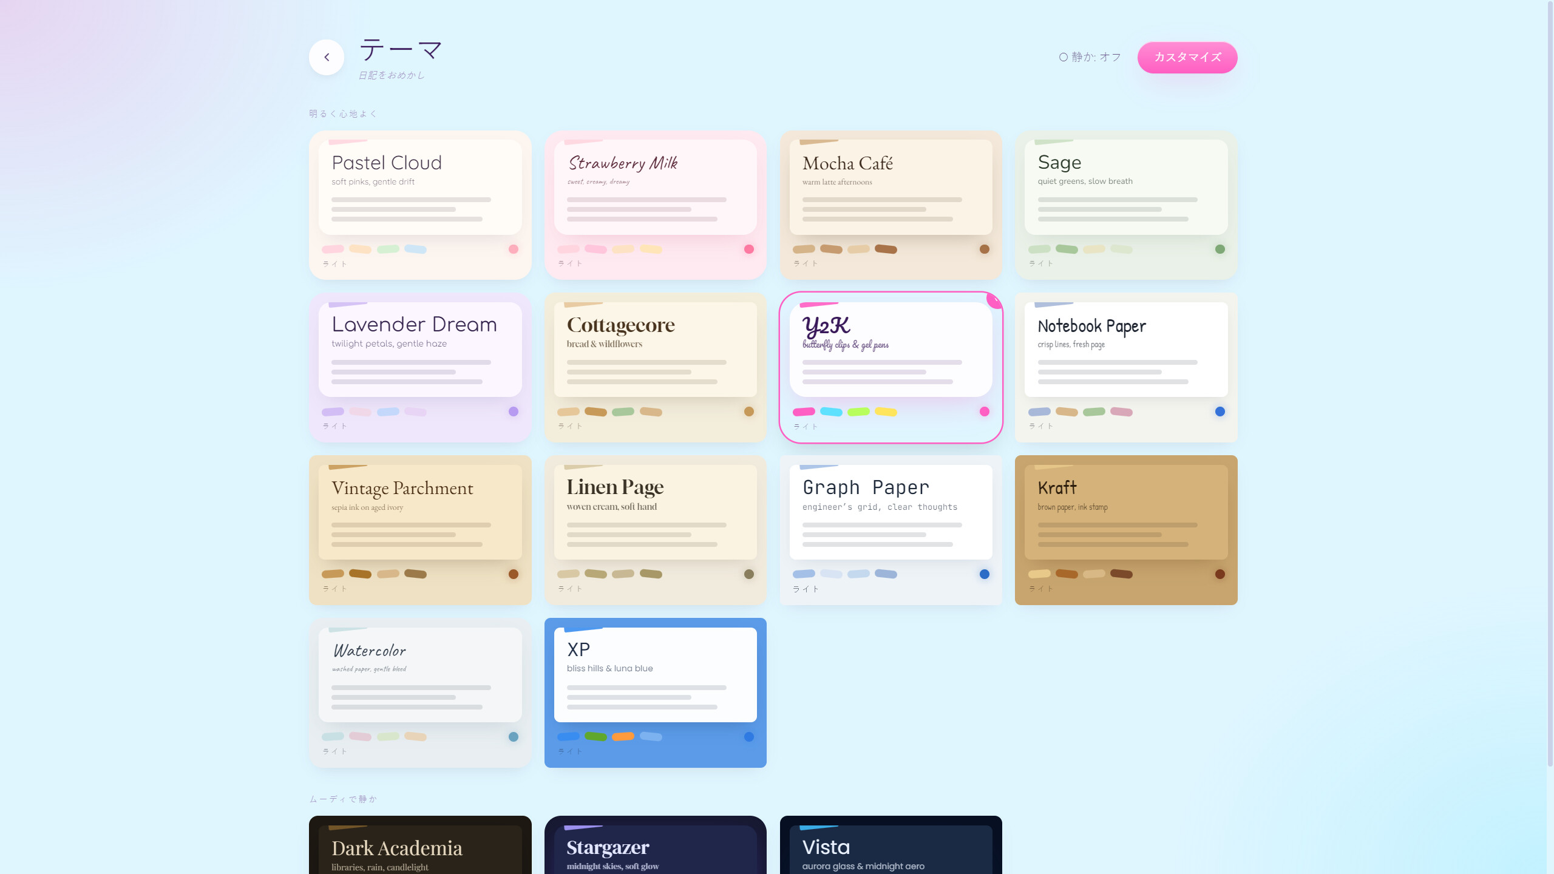Toggle the 静か quiet mode switch
The width and height of the screenshot is (1554, 874).
click(x=1090, y=57)
